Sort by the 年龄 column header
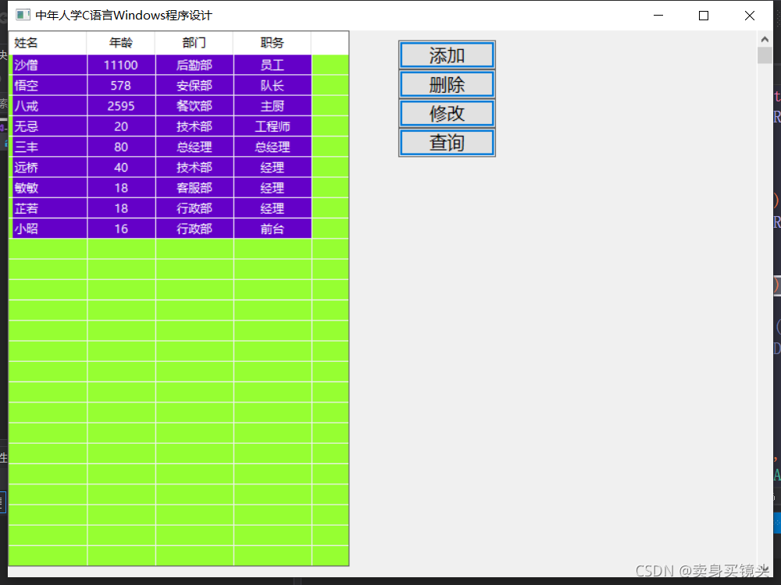Viewport: 781px width, 585px height. (x=121, y=43)
